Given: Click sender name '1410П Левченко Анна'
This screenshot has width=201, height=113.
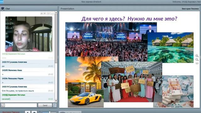Looking at the screenshot, I should pyautogui.click(x=12, y=70).
